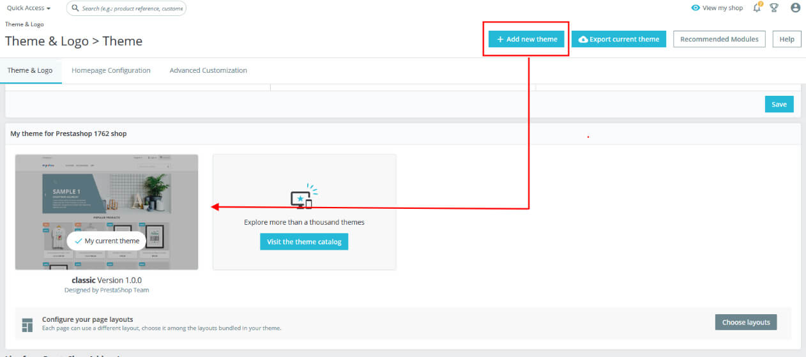Click the trophy merchant expertise icon
This screenshot has width=806, height=357.
[x=774, y=8]
